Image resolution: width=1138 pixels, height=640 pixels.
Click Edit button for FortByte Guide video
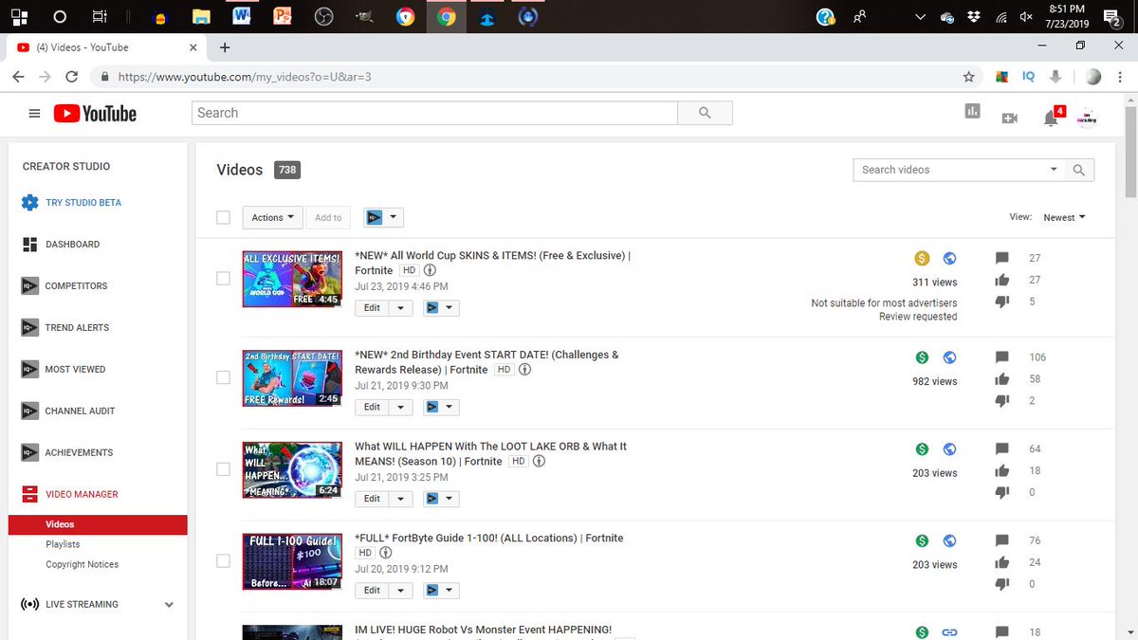pyautogui.click(x=372, y=591)
